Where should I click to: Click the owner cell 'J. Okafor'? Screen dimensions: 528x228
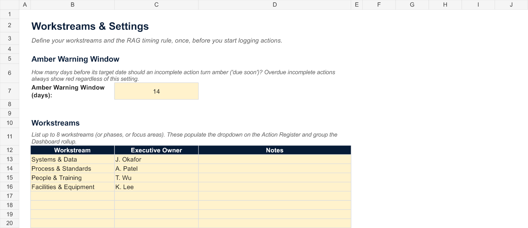[x=156, y=159]
